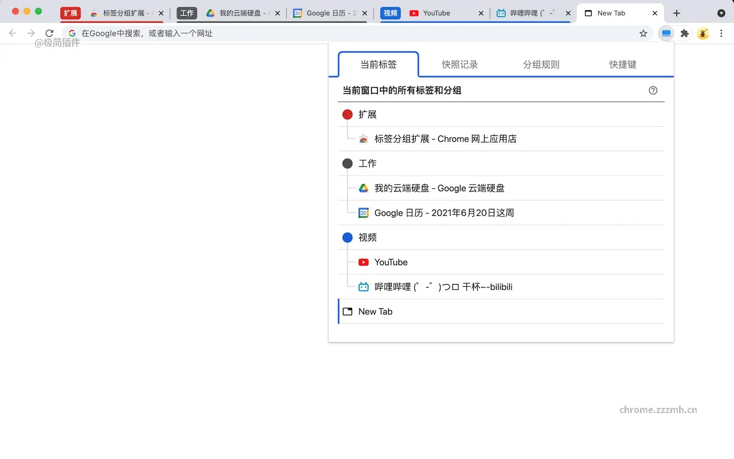Collapse the 视频 group via its blue dot

coord(347,237)
